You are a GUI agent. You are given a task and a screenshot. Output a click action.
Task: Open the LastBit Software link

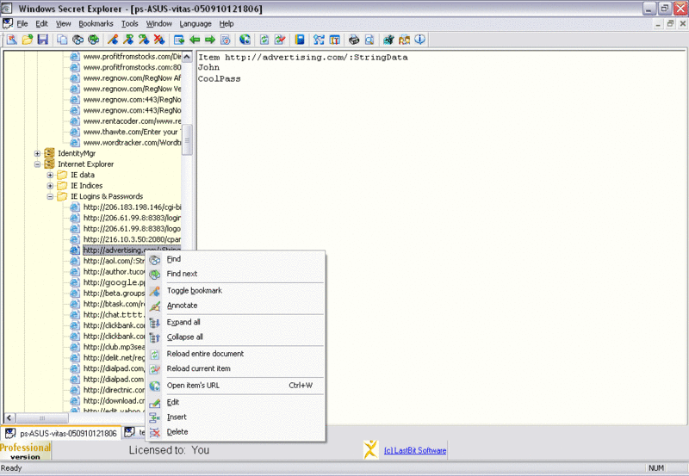coord(415,450)
